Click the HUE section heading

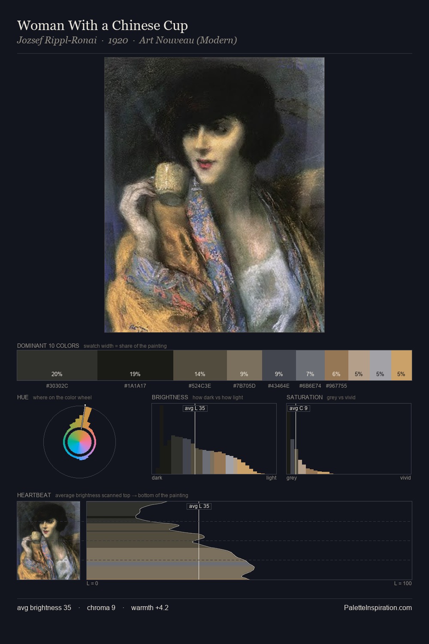click(23, 397)
